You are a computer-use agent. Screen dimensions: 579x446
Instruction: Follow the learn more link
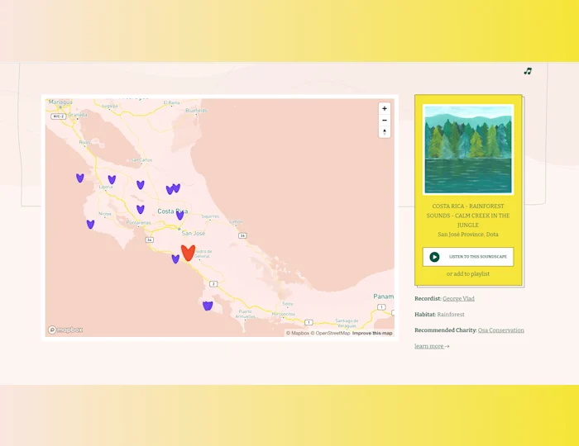coord(432,346)
